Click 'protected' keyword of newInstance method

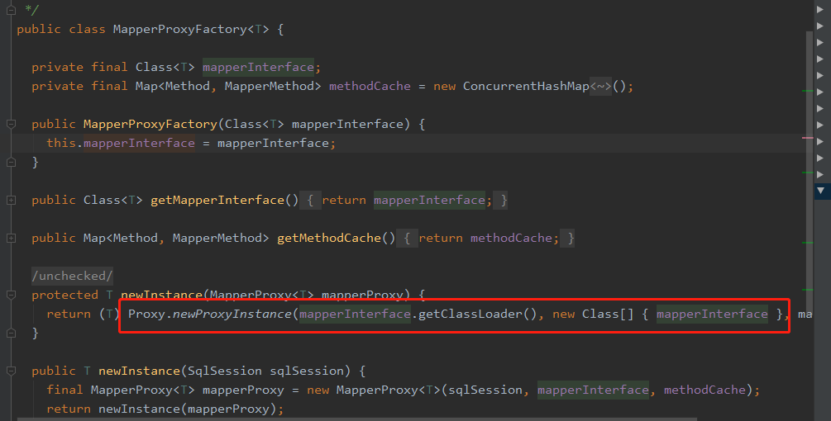64,295
